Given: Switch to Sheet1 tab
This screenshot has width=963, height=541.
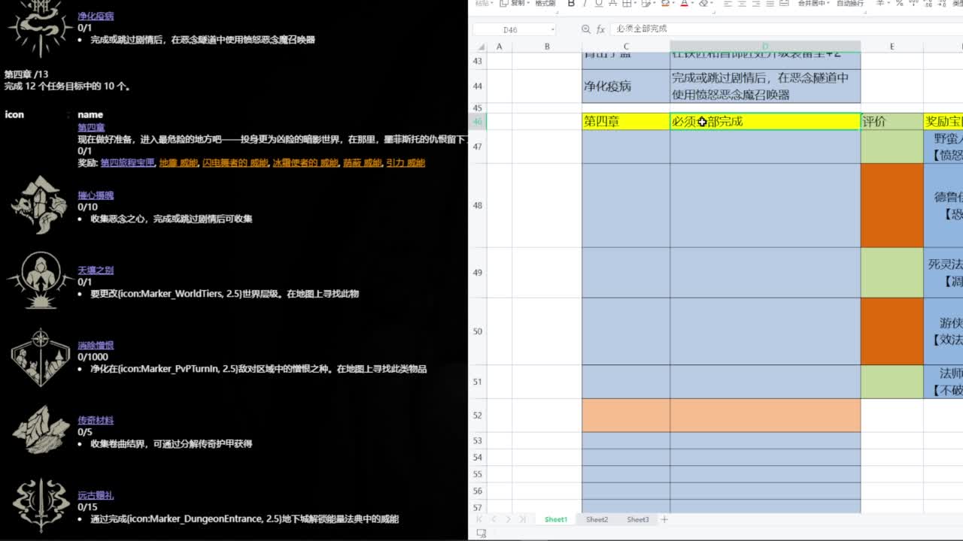Looking at the screenshot, I should pyautogui.click(x=556, y=519).
